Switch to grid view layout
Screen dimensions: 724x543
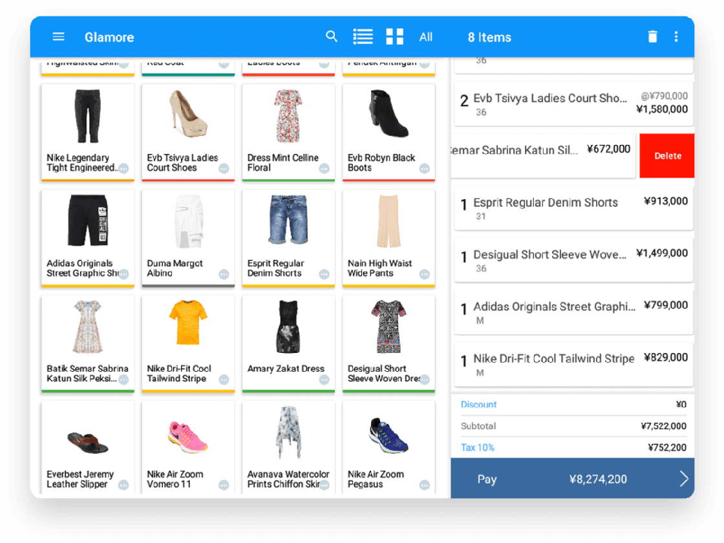click(x=394, y=37)
